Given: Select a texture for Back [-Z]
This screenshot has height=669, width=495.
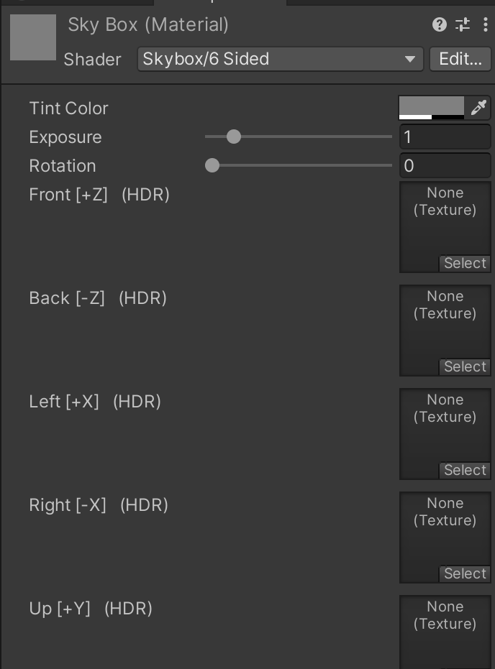Looking at the screenshot, I should [465, 366].
